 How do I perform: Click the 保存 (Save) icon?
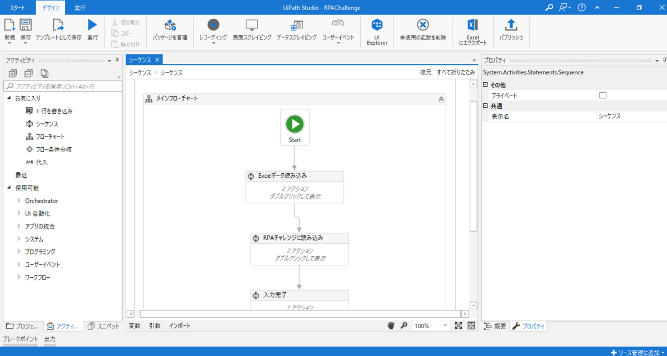pyautogui.click(x=26, y=24)
